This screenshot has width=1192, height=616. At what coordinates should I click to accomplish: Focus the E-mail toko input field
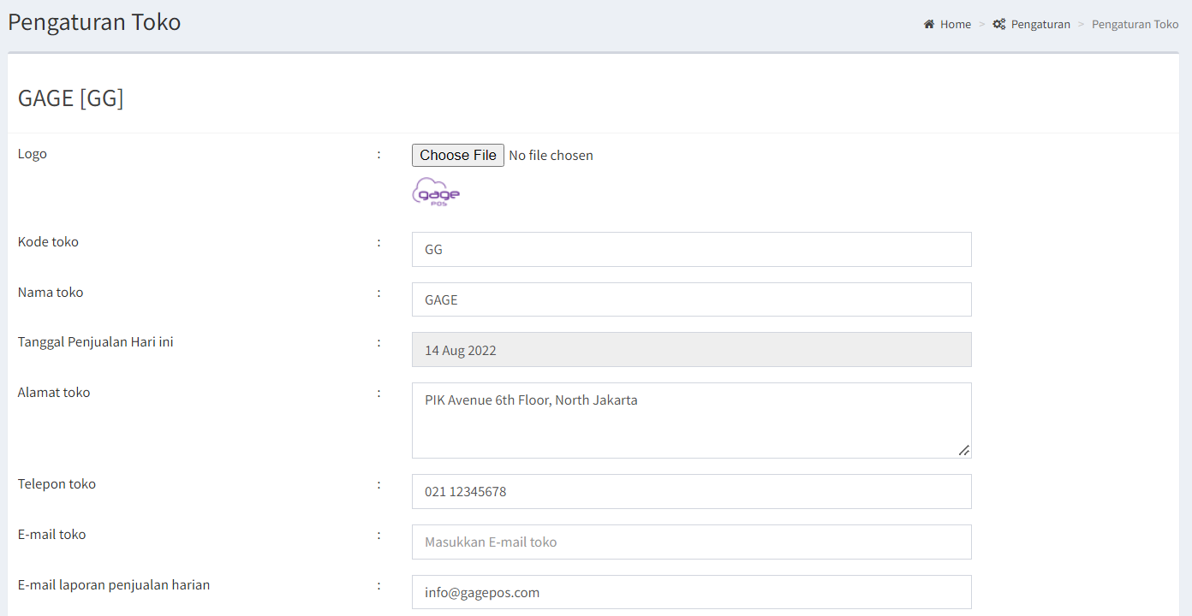pos(692,542)
